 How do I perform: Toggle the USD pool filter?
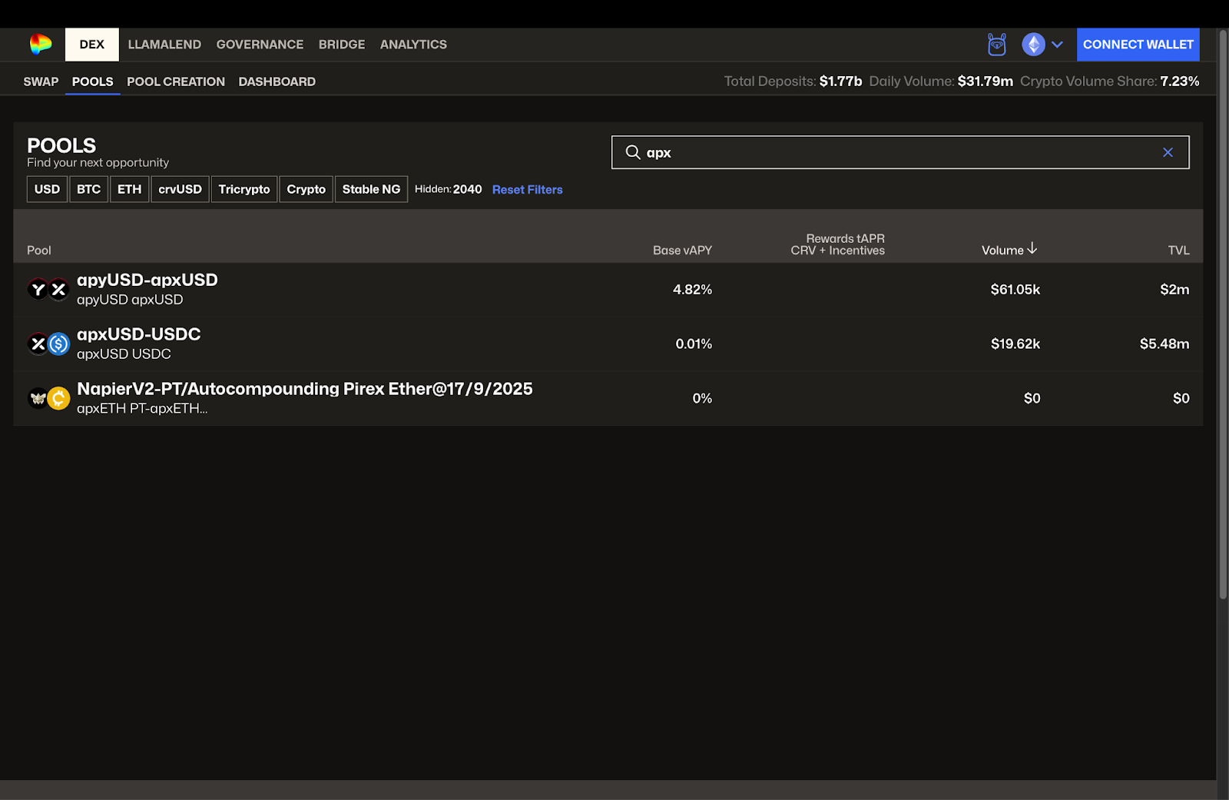[x=47, y=189]
